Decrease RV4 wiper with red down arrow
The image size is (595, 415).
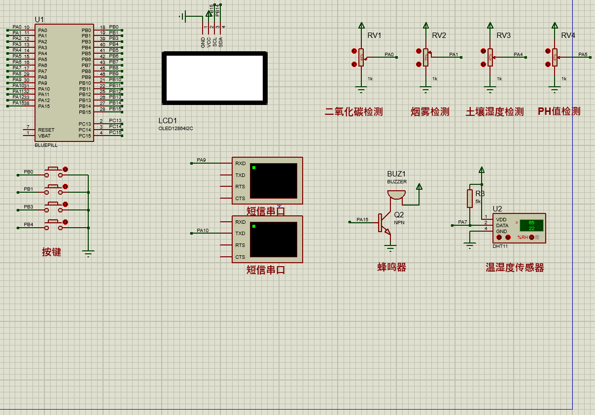pos(548,64)
